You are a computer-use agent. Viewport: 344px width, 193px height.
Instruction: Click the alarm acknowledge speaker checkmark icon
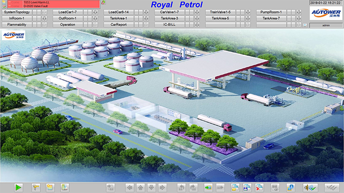pyautogui.click(x=310, y=187)
